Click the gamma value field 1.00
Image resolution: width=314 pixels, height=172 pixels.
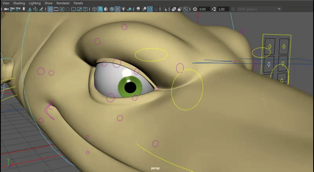pos(223,9)
